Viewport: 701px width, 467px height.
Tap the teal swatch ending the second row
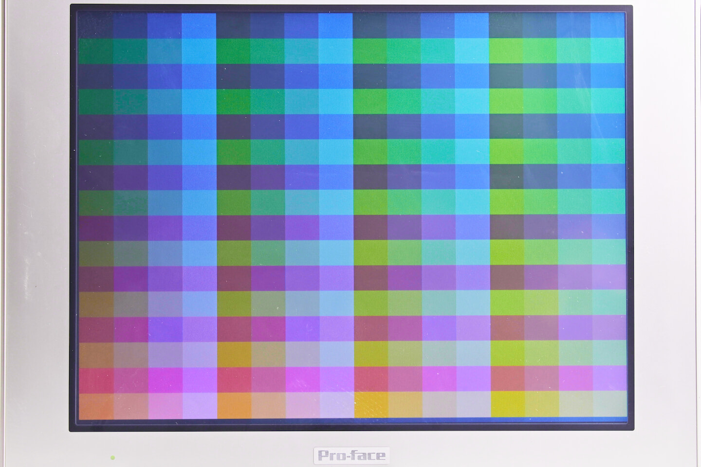609,51
